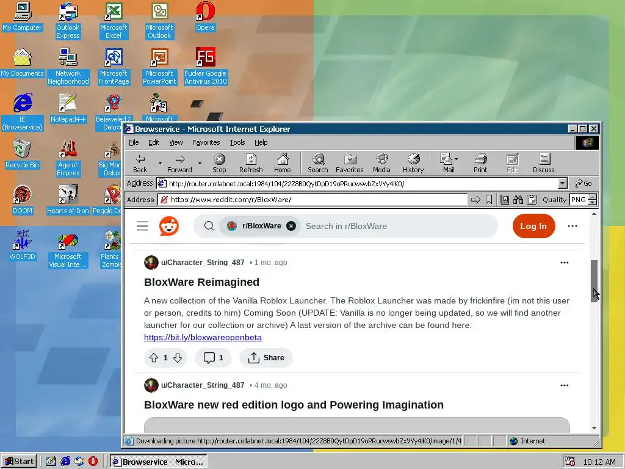Open the History toolbar button
This screenshot has height=469, width=625.
413,164
